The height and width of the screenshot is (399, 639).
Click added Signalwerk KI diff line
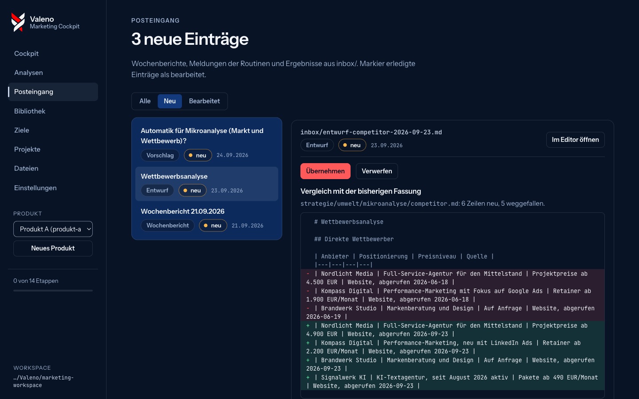point(453,382)
